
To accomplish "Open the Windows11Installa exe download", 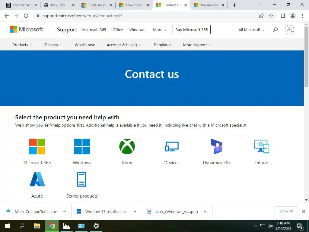I will [x=102, y=211].
